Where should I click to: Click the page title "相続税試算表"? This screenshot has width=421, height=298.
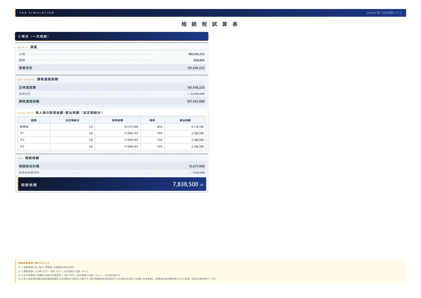[x=210, y=24]
